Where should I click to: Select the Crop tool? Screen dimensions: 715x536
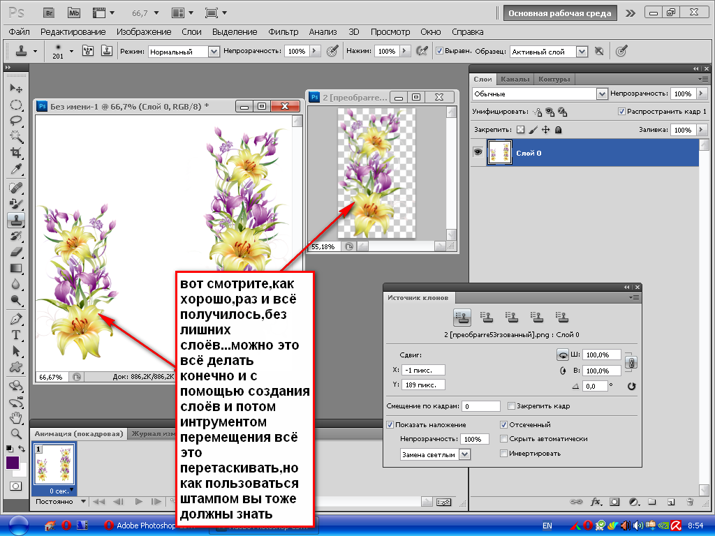15,153
